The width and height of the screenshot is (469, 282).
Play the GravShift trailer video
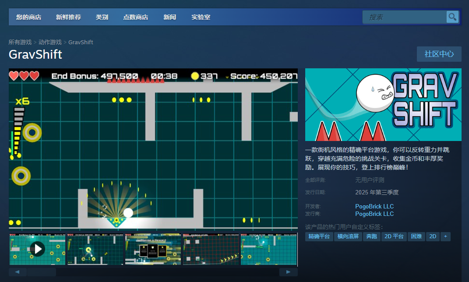coord(37,249)
